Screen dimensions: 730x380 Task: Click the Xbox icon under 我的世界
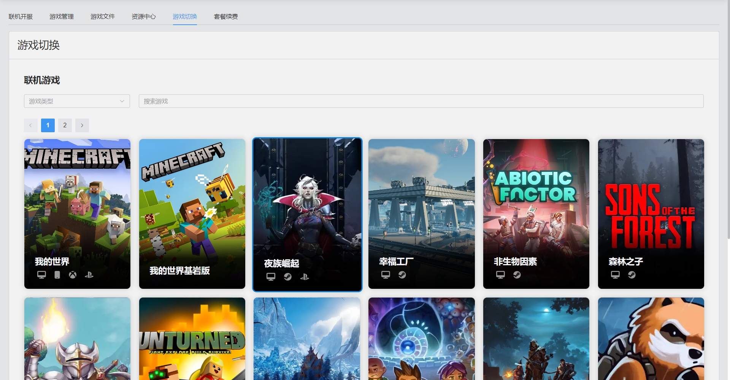(73, 275)
